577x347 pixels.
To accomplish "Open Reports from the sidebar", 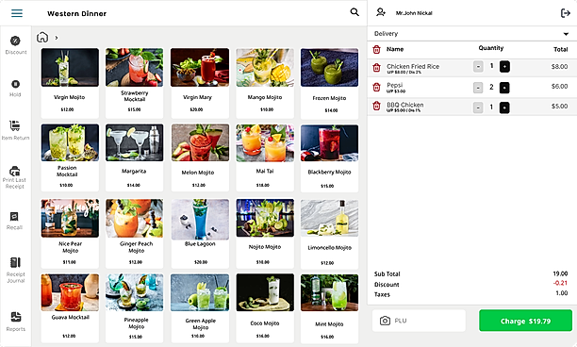I will click(x=15, y=322).
